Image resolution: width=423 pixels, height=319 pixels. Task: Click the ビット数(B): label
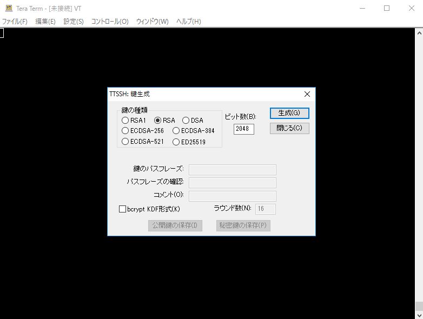pos(240,116)
